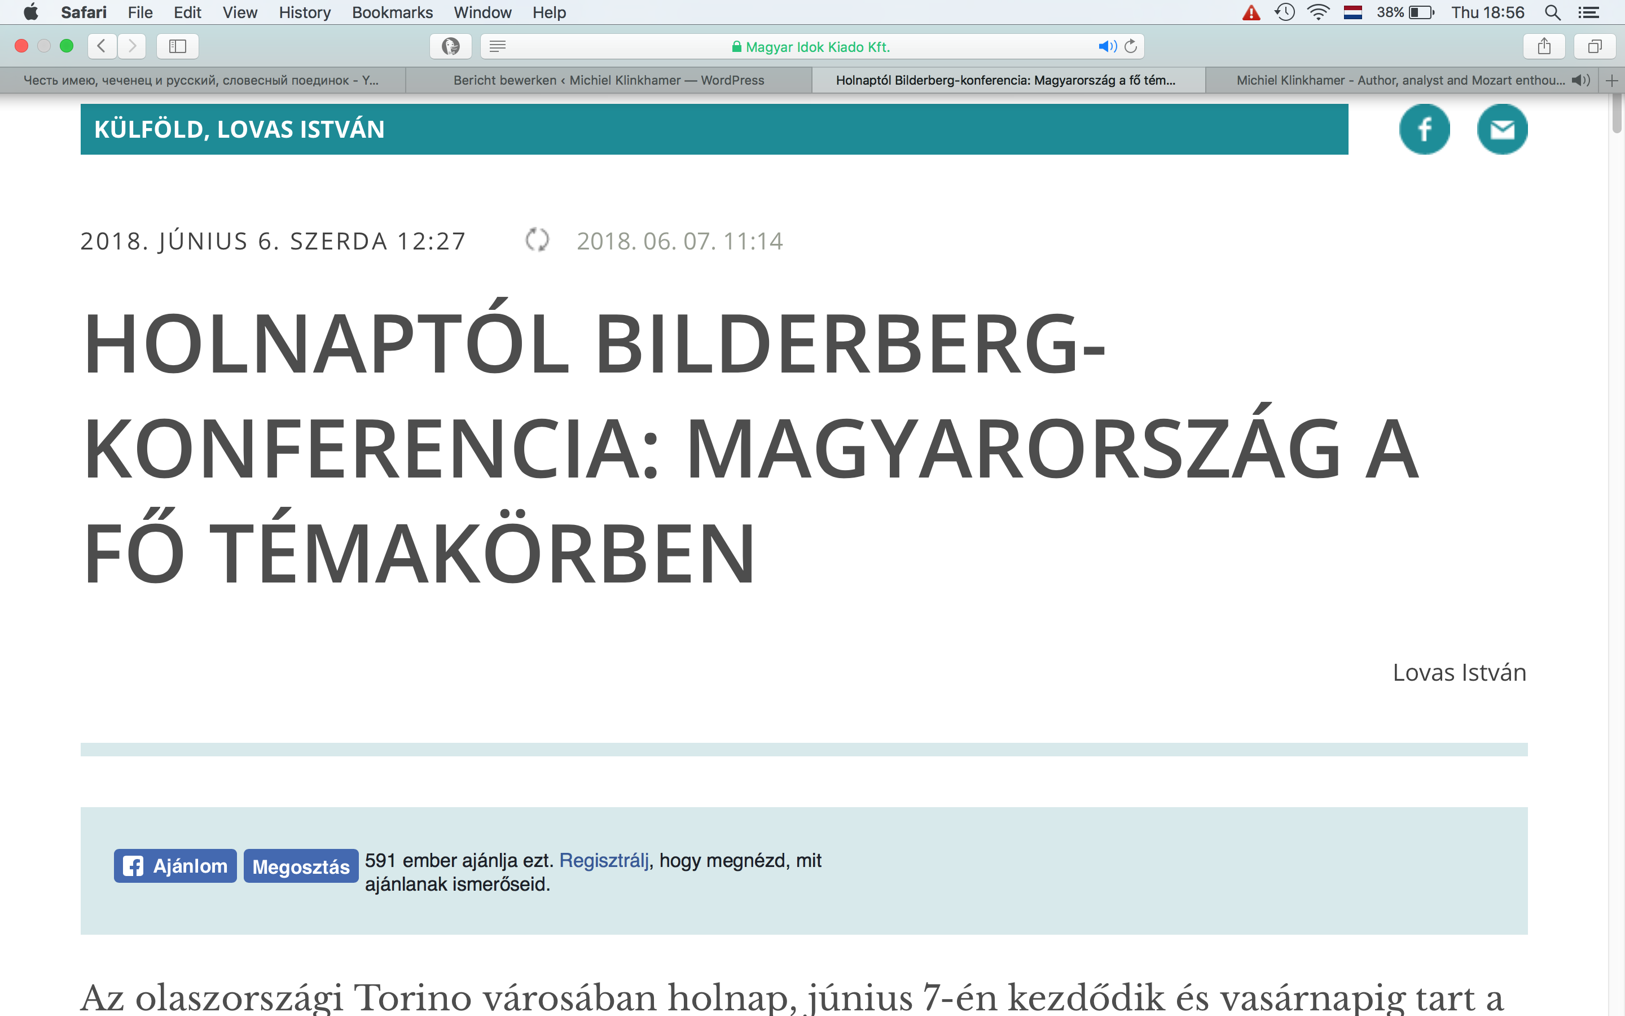Viewport: 1625px width, 1016px height.
Task: Share article via Facebook round icon
Action: 1424,129
